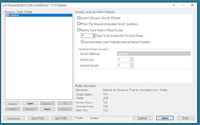Click the 'Profile Information' heading
Image resolution: width=200 pixels, height=125 pixels.
[85, 86]
